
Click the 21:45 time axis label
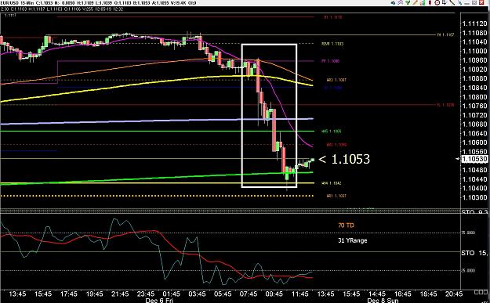(x=120, y=294)
